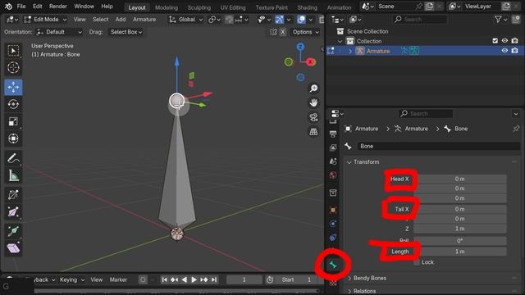Select the Measure tool
This screenshot has width=525, height=295.
coord(13,175)
